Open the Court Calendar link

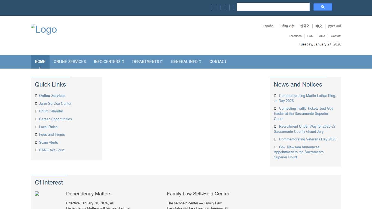[51, 111]
